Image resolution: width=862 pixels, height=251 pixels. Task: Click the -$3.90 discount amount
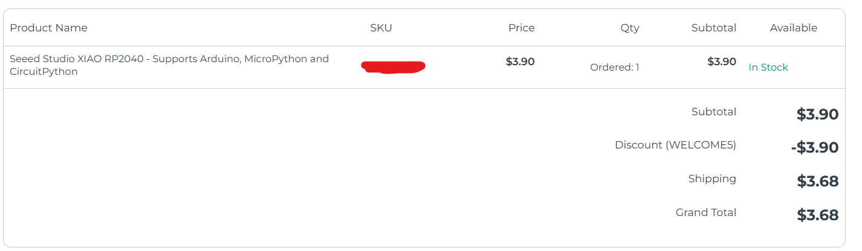(814, 148)
